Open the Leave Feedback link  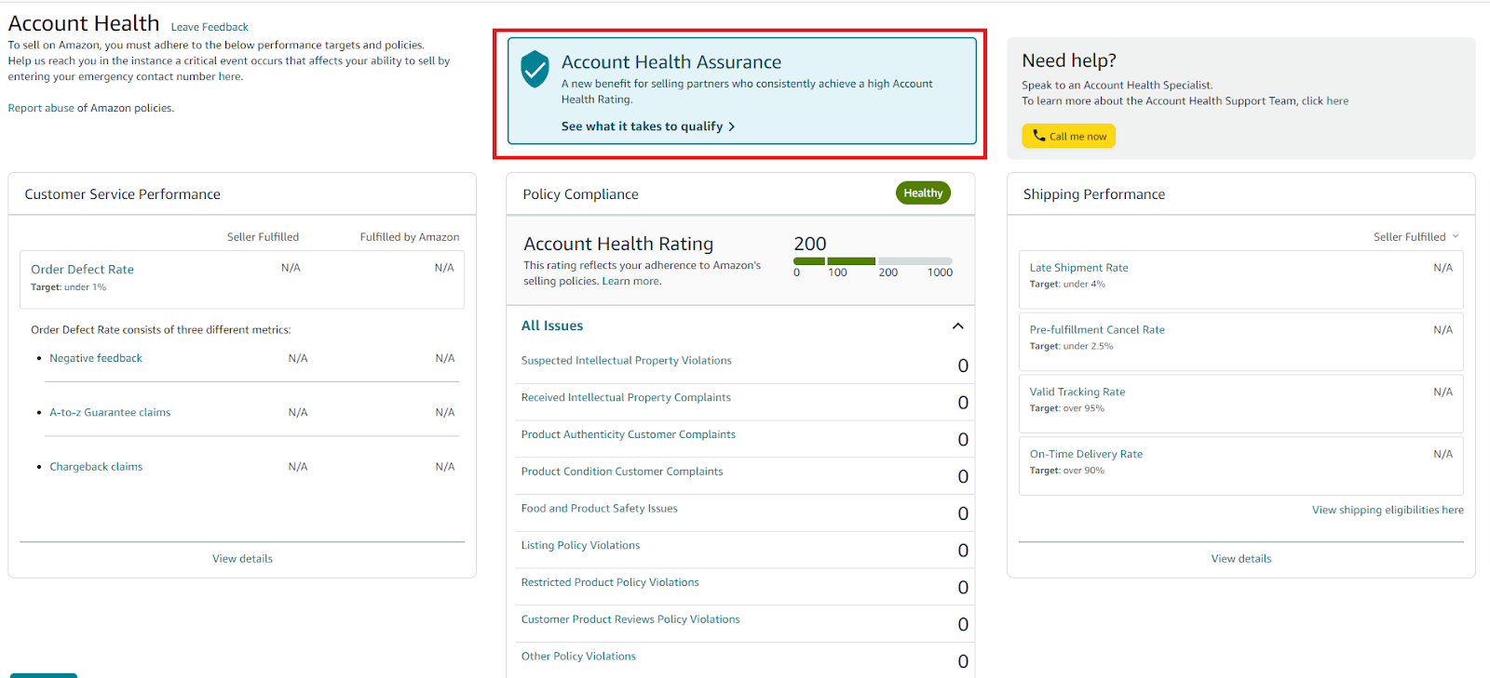[x=210, y=27]
